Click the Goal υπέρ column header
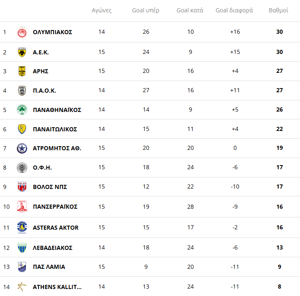300x296 pixels. click(x=146, y=10)
